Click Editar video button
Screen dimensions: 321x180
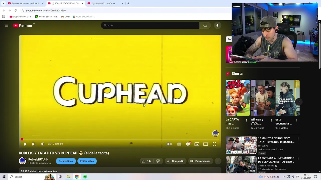(x=87, y=161)
